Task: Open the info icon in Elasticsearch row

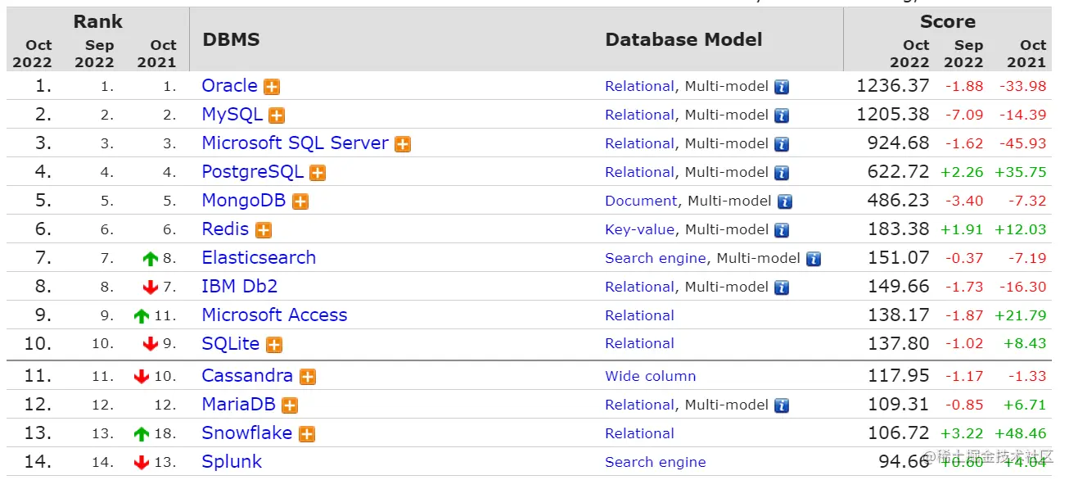Action: click(813, 259)
